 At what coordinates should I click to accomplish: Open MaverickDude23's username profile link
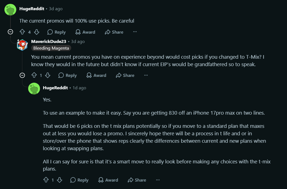(x=49, y=42)
